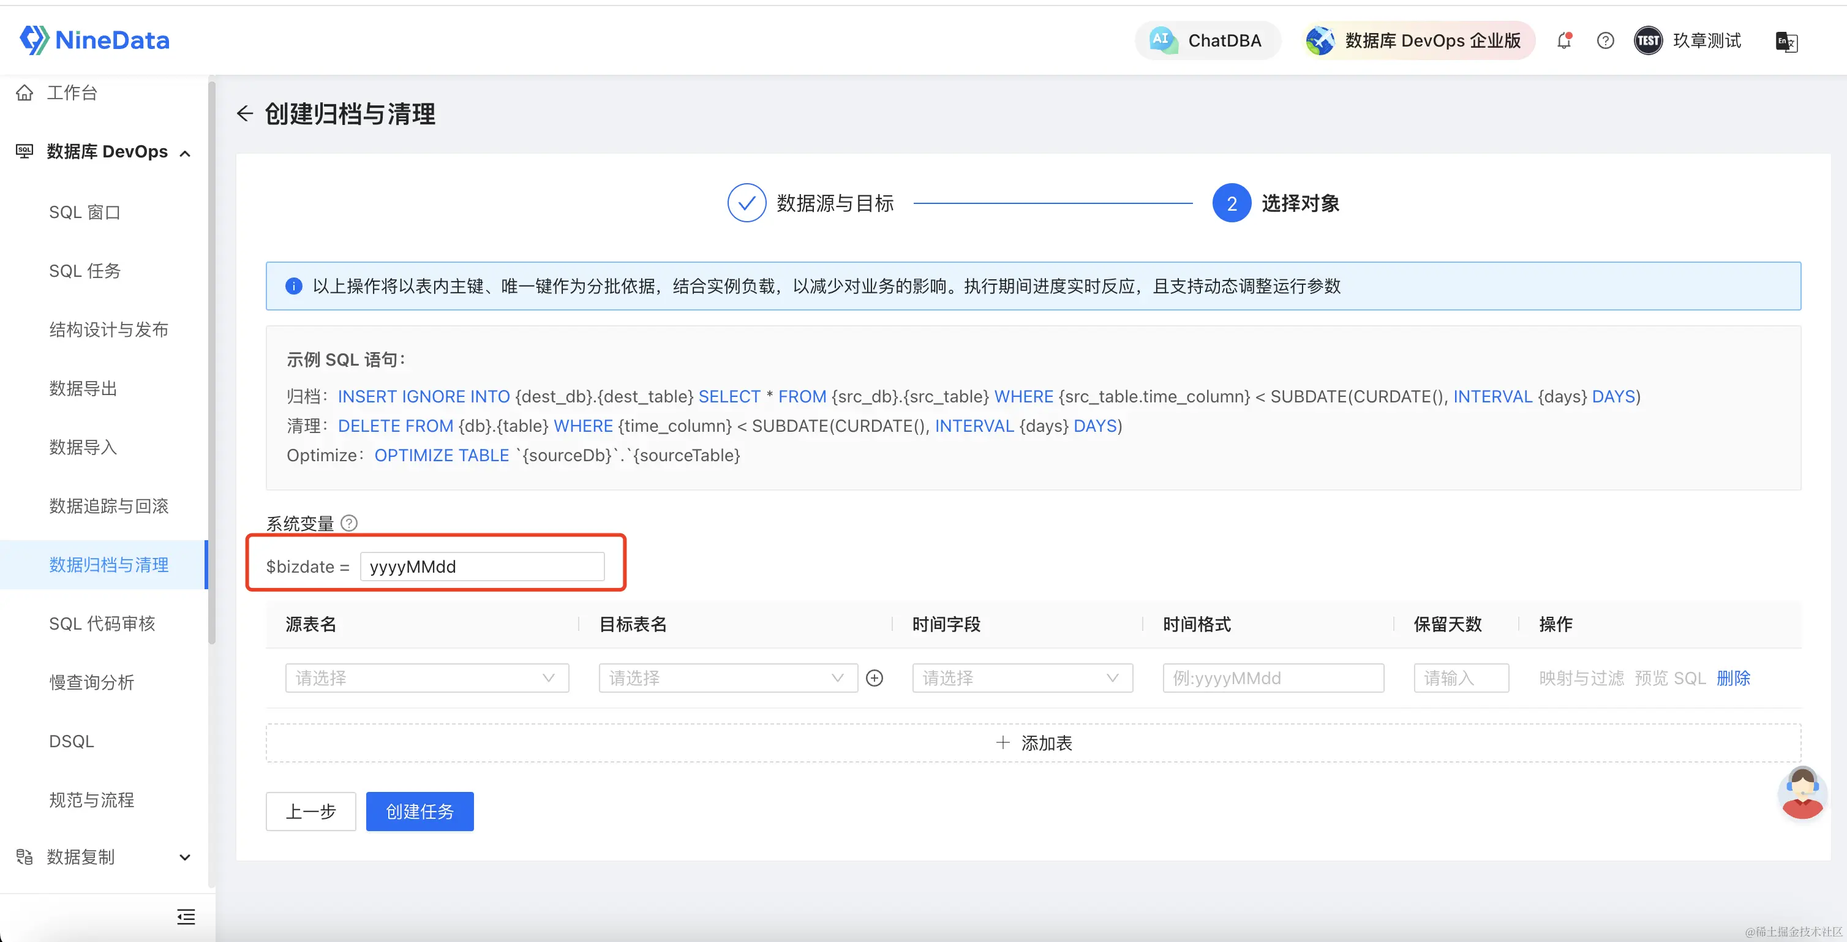Viewport: 1847px width, 942px height.
Task: Collapse the 数据库 DevOps sidebar section
Action: click(185, 153)
